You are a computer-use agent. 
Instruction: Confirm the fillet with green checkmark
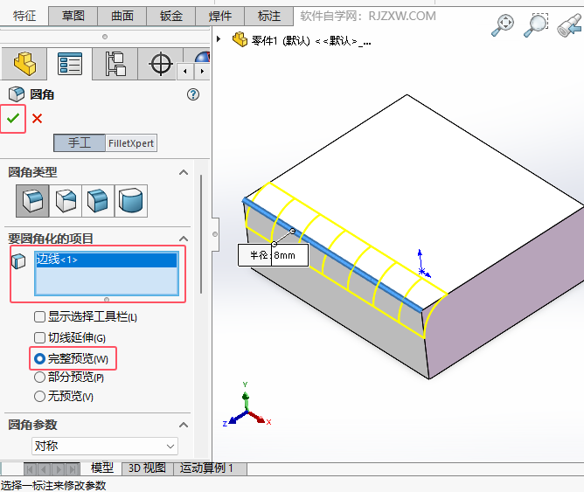coord(13,118)
